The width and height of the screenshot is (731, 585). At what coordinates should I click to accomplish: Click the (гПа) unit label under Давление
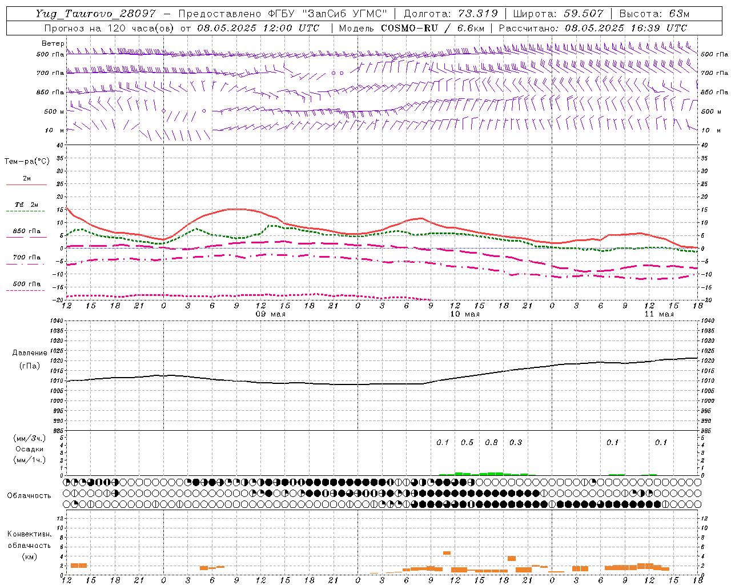coord(30,366)
